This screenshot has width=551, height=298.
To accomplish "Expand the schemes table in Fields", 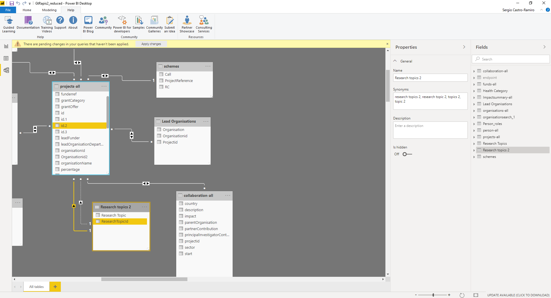I will click(x=474, y=157).
